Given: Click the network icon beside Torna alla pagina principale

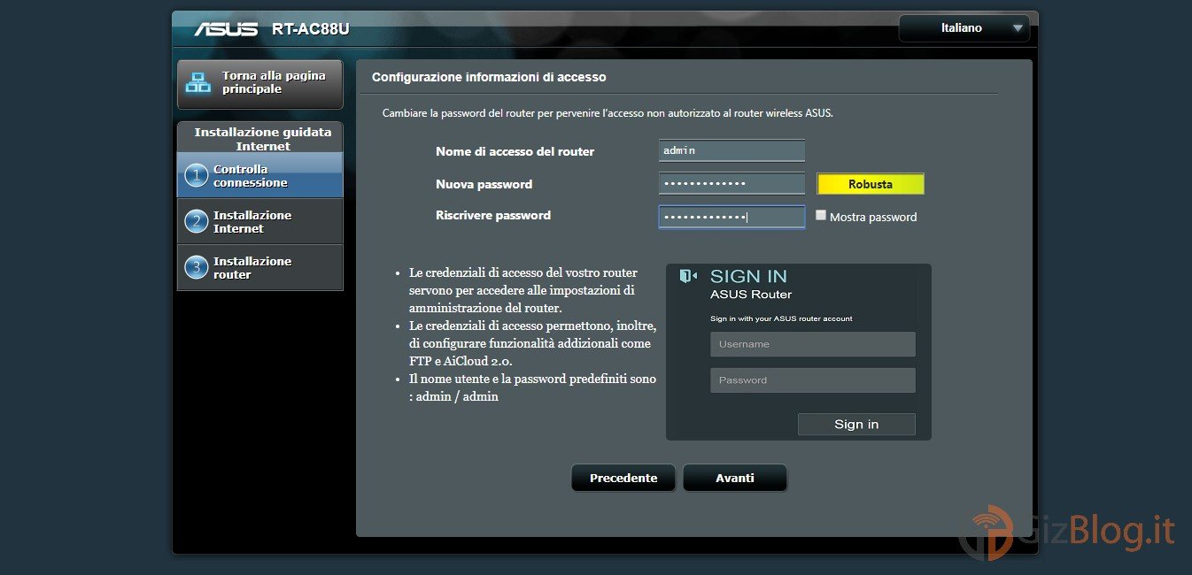Looking at the screenshot, I should pyautogui.click(x=197, y=83).
